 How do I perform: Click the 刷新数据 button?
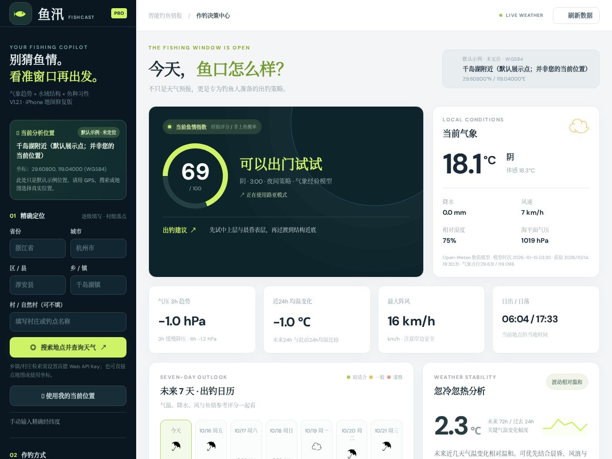576,15
